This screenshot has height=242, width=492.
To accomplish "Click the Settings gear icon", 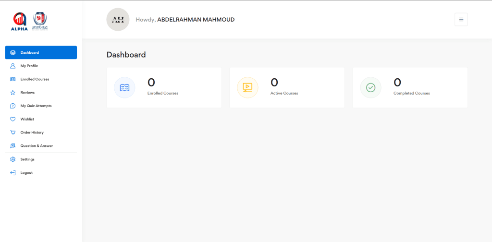I will [x=13, y=159].
